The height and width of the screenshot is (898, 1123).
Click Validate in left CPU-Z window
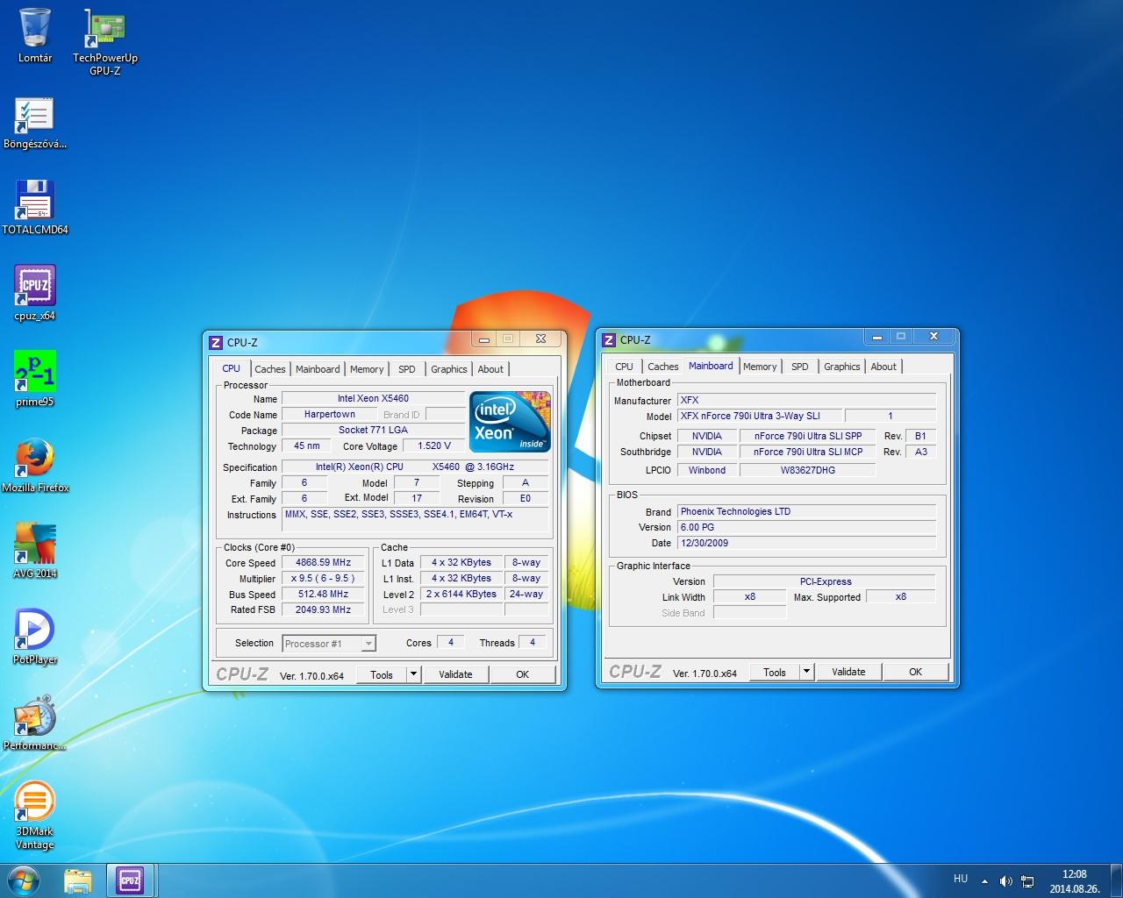[x=456, y=674]
